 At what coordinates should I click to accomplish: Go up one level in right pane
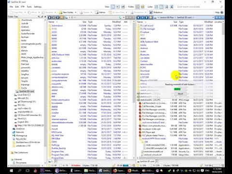(x=146, y=17)
